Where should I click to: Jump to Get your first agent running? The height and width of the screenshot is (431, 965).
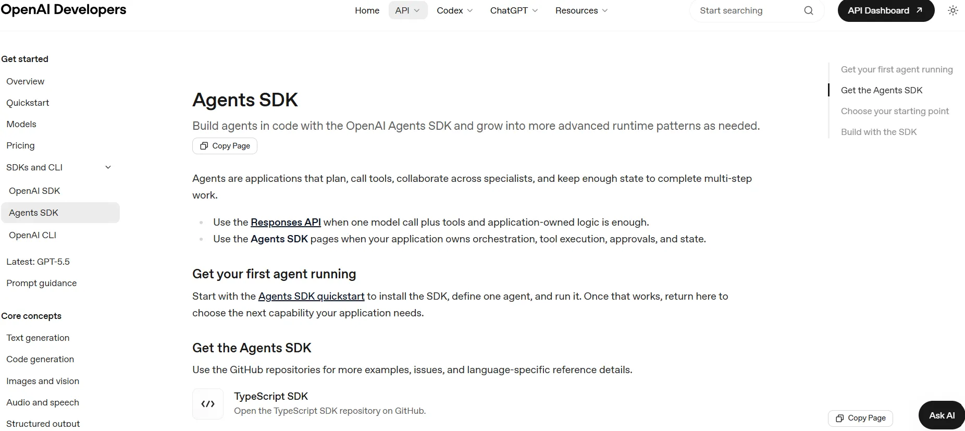(897, 69)
